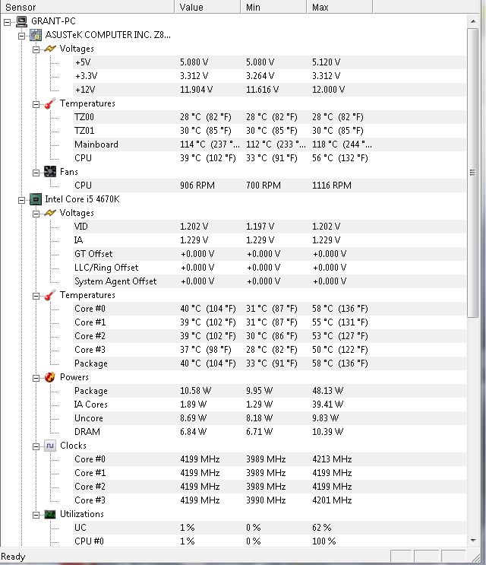The height and width of the screenshot is (565, 486).
Task: Click the mainboard Temperatures thermometer icon
Action: [x=50, y=103]
